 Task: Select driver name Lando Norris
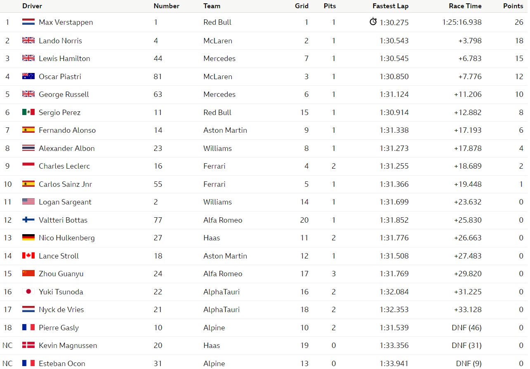[x=60, y=40]
